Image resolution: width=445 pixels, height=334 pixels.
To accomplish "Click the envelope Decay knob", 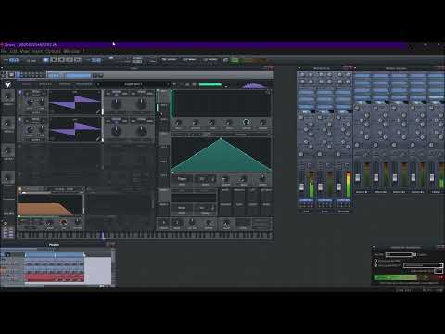I will click(x=229, y=122).
